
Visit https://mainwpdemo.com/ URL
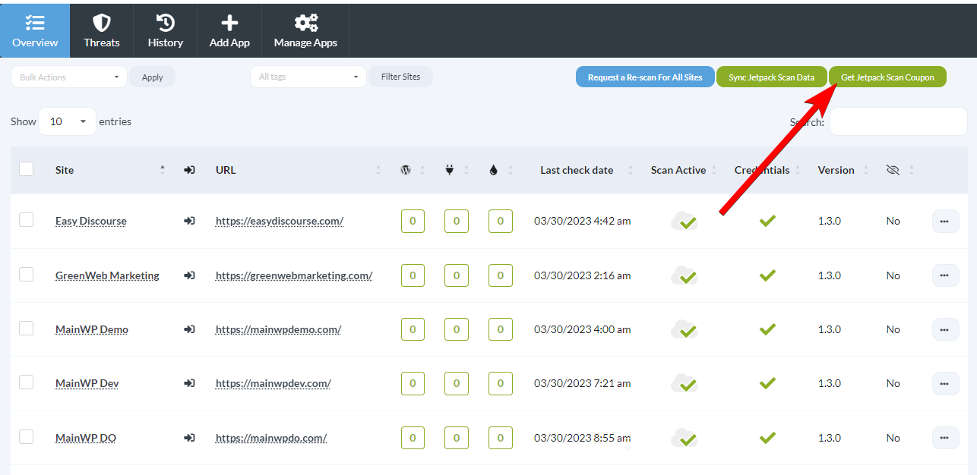click(x=278, y=329)
